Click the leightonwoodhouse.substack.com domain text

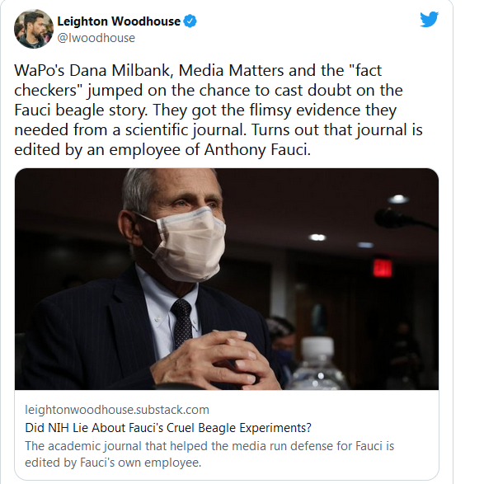[x=117, y=410]
